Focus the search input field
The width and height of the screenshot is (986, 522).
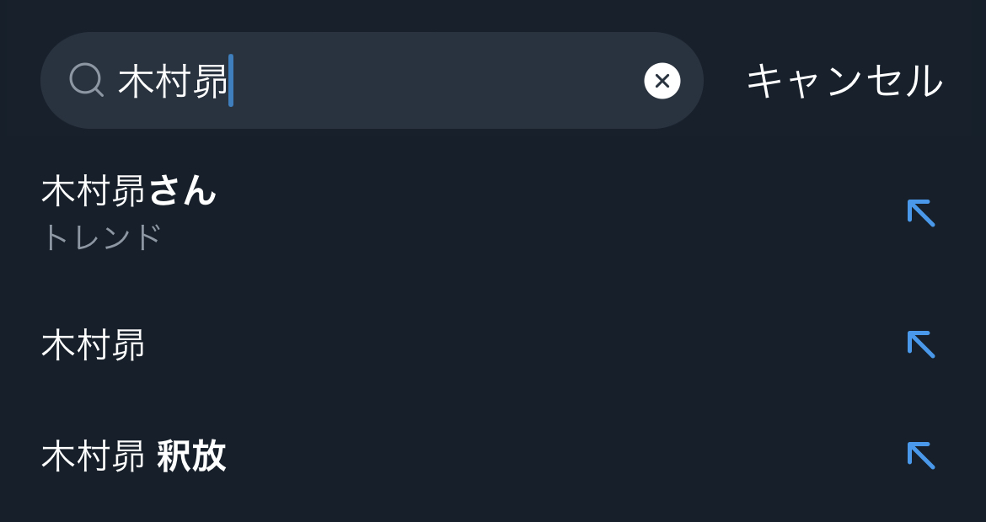click(421, 81)
